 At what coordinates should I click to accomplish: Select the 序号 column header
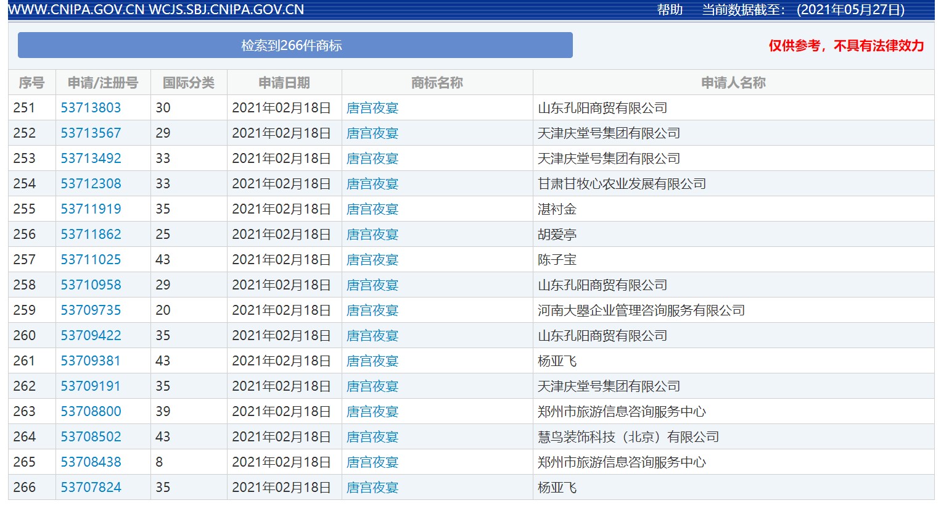(x=31, y=81)
